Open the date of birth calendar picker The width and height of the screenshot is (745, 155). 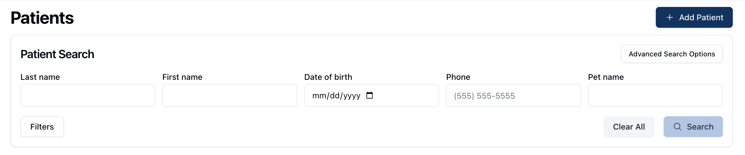point(370,95)
